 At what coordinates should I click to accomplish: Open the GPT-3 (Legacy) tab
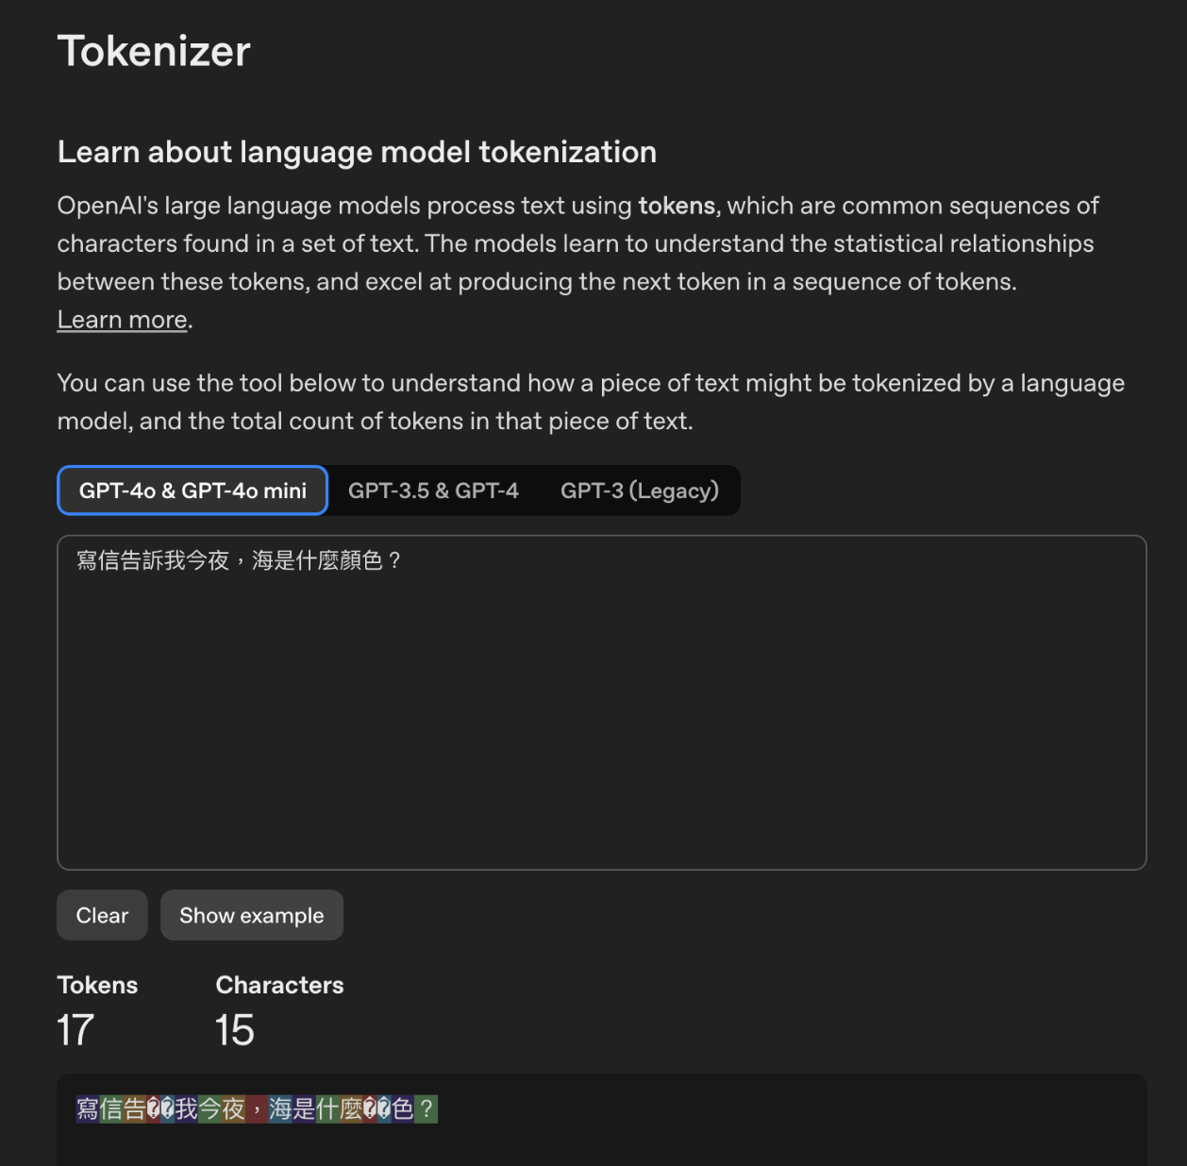pos(639,491)
